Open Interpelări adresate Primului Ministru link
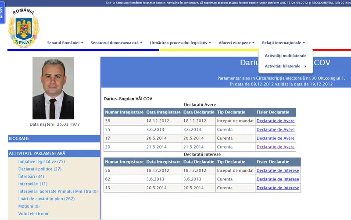 tap(58, 192)
